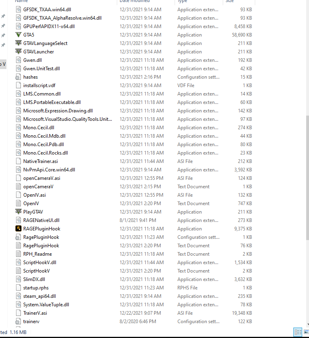Select the System.ValueTuple.dll file name

[46, 305]
